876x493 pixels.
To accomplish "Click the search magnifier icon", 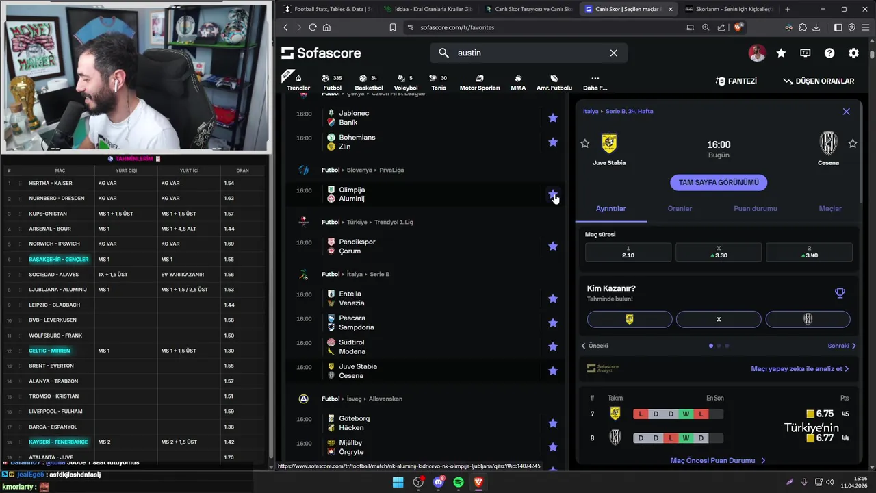I will [443, 53].
